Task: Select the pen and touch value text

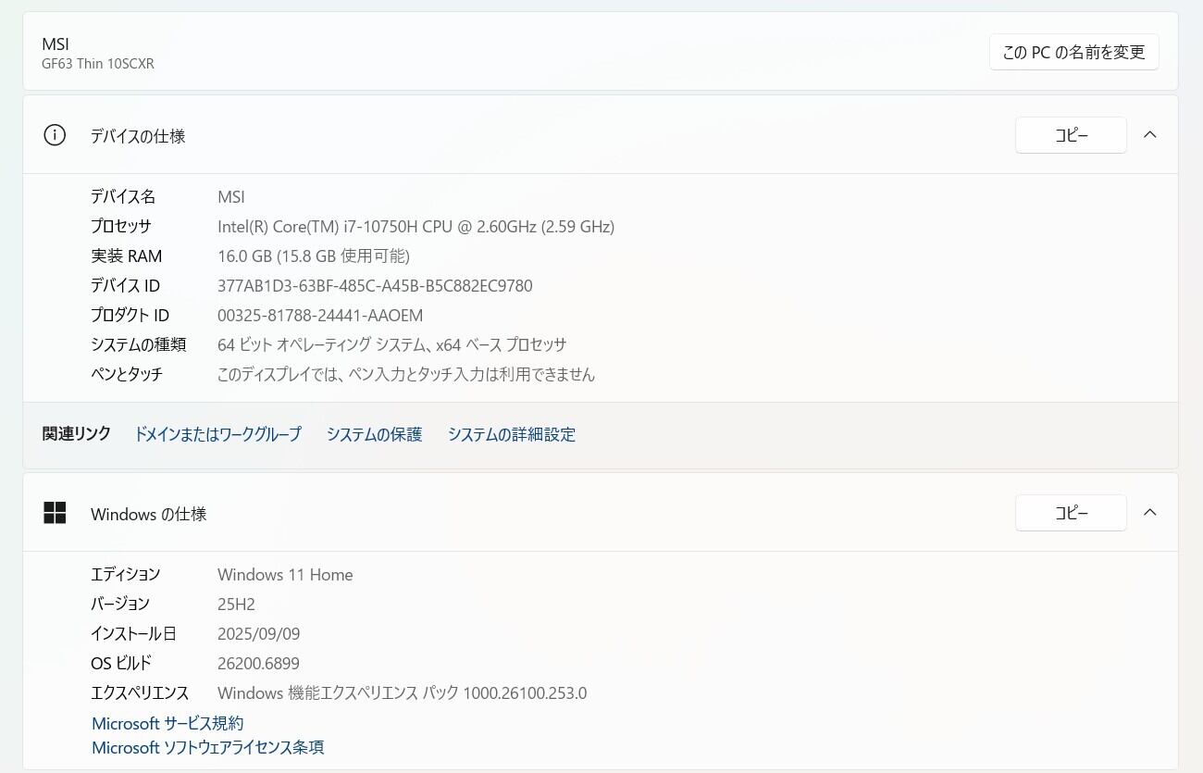Action: (406, 374)
